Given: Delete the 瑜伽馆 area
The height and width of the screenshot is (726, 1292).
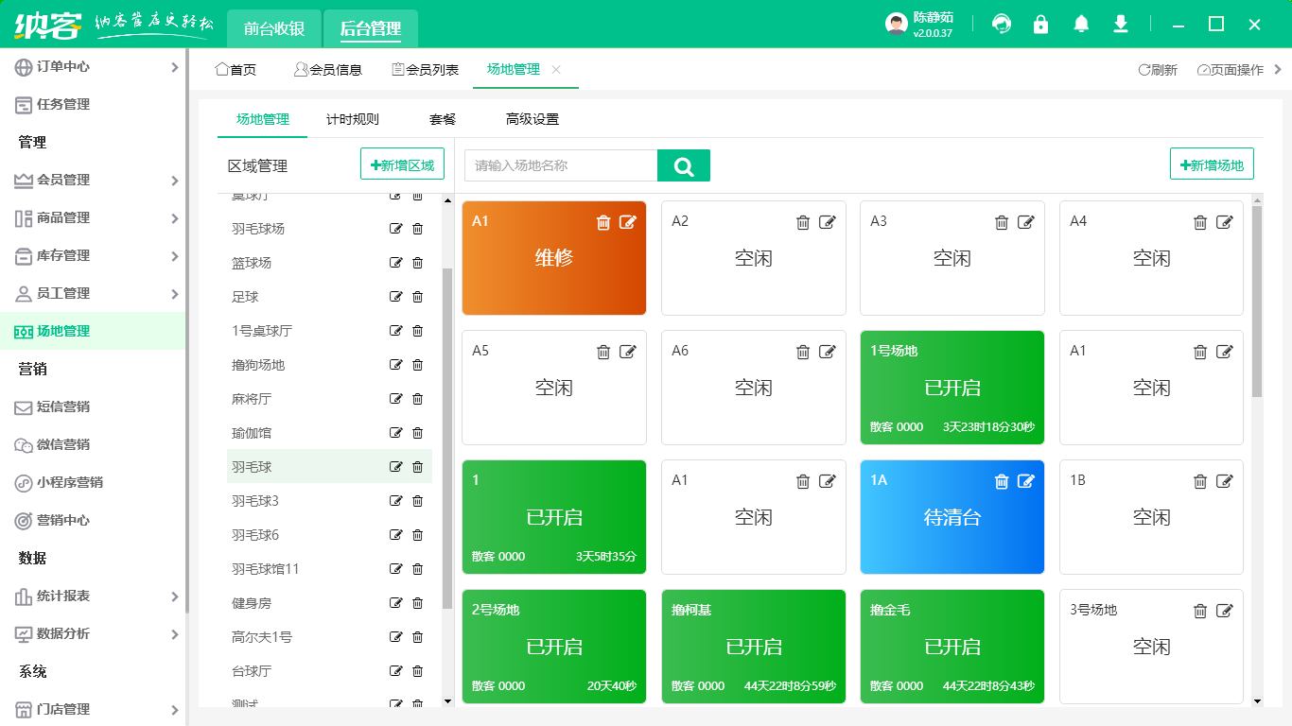Looking at the screenshot, I should point(417,433).
